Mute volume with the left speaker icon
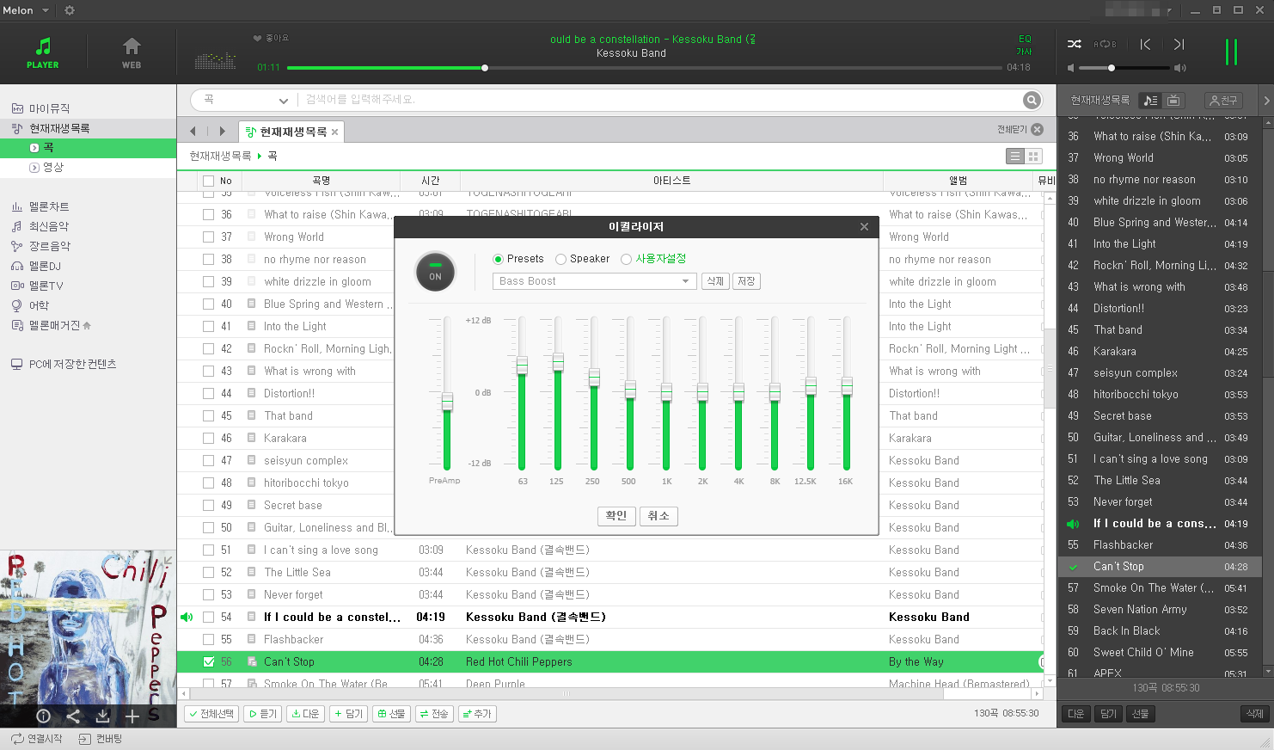This screenshot has height=750, width=1274. 1071,68
